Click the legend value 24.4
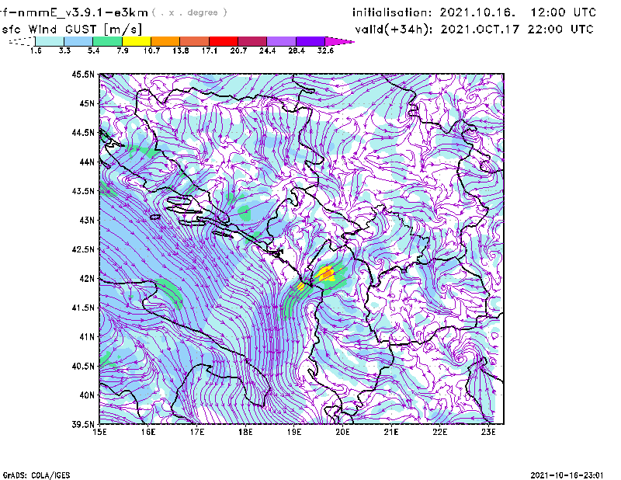This screenshot has width=621, height=480. pyautogui.click(x=267, y=50)
